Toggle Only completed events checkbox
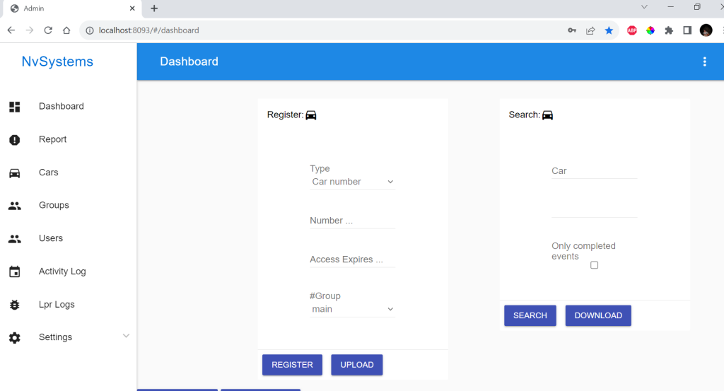Viewport: 724px width, 391px height. [x=594, y=265]
